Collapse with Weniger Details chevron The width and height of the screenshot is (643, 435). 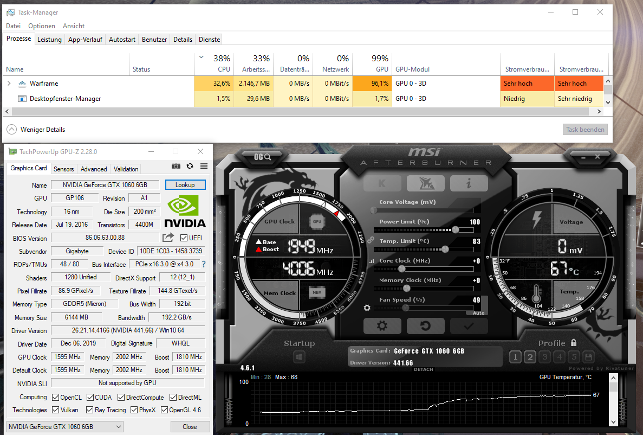[x=12, y=130]
